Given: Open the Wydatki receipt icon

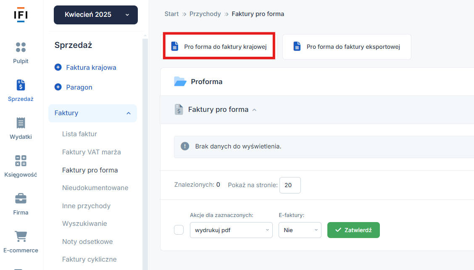Looking at the screenshot, I should [x=21, y=123].
